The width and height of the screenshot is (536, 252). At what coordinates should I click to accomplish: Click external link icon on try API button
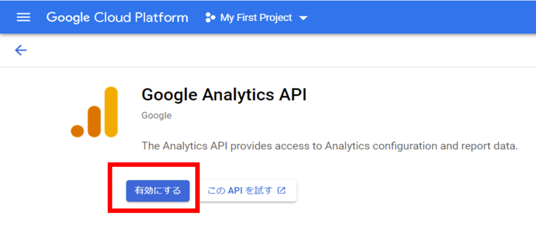pos(282,191)
